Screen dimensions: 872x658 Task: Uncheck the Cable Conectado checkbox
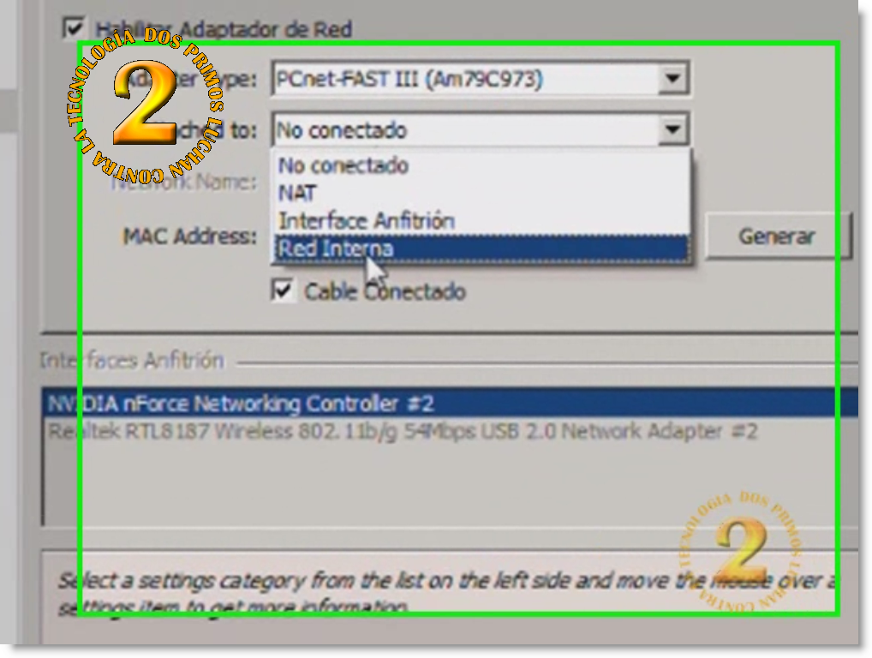coord(283,290)
